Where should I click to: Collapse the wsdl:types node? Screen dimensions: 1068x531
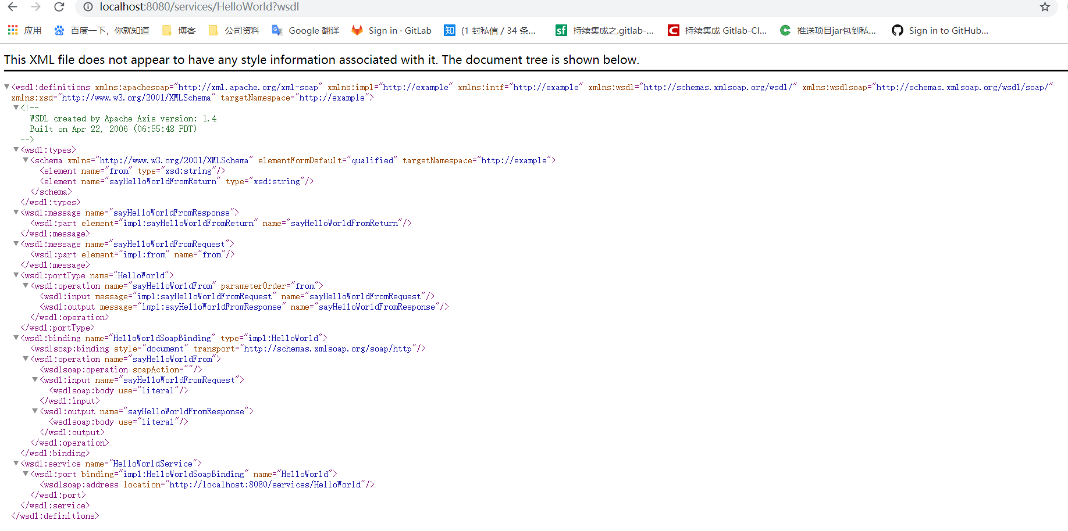[x=16, y=149]
